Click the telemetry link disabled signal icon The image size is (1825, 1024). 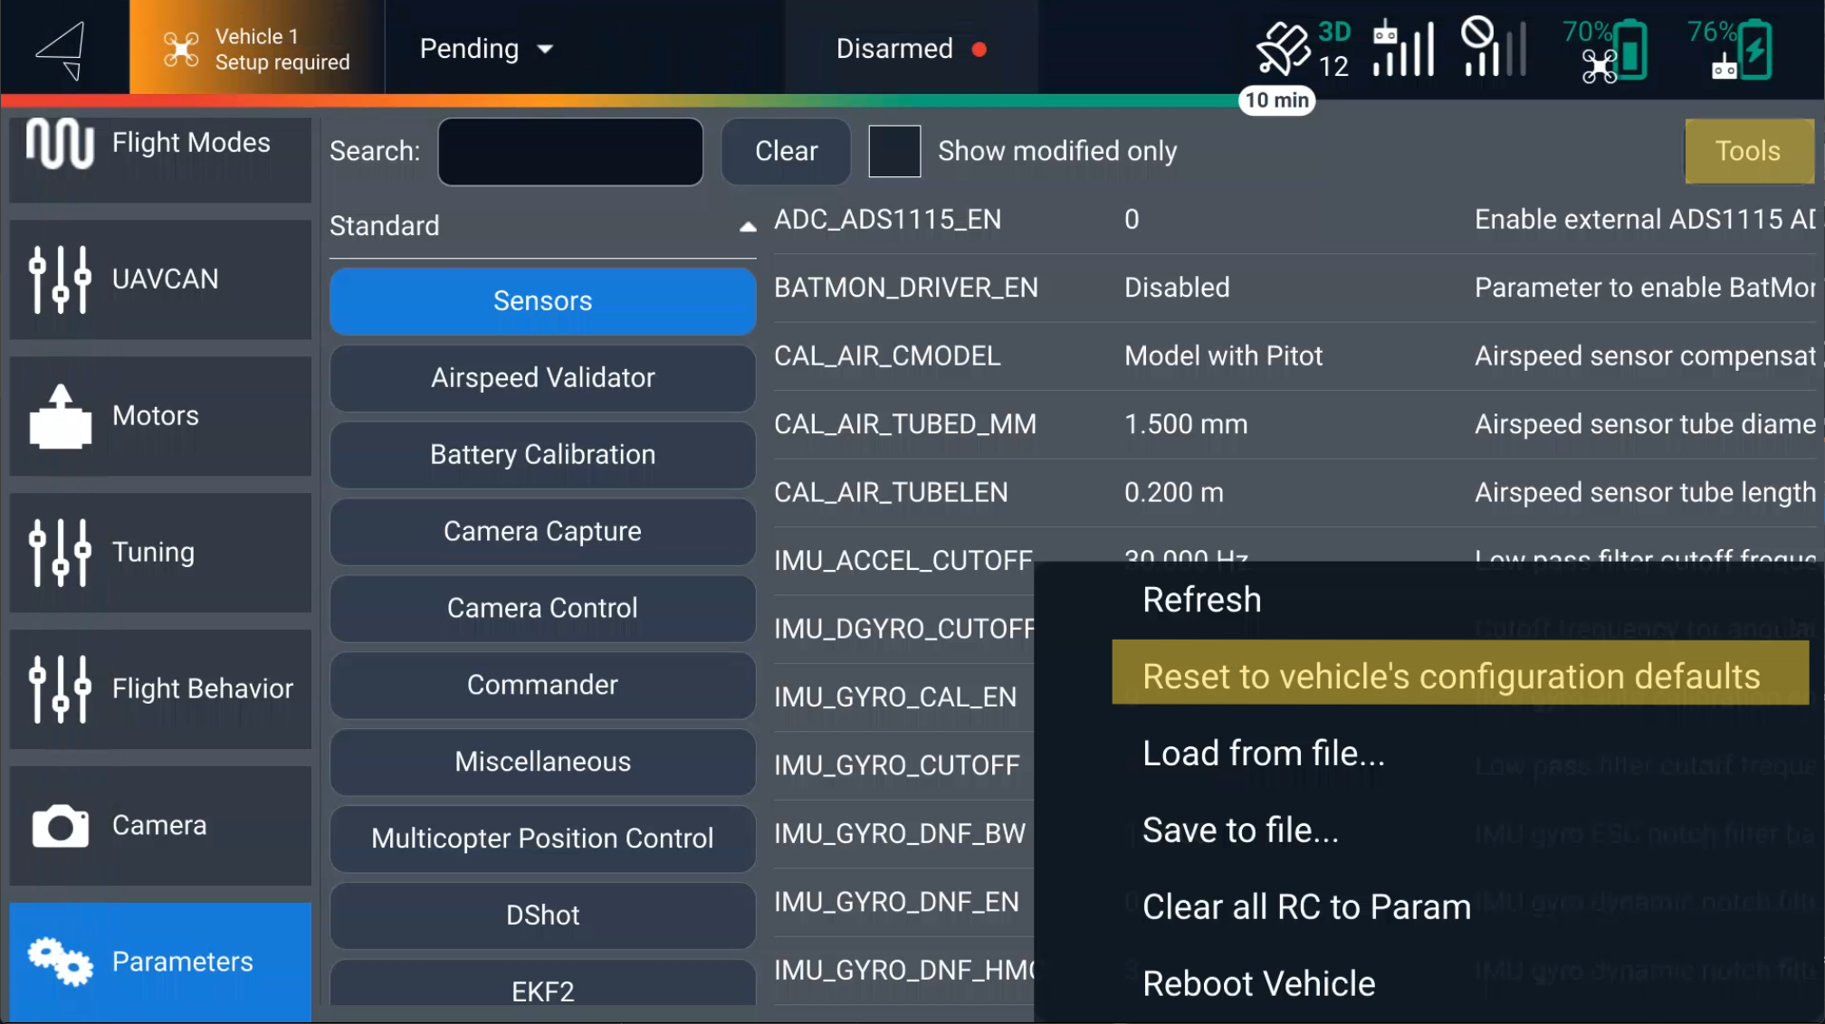tap(1492, 49)
